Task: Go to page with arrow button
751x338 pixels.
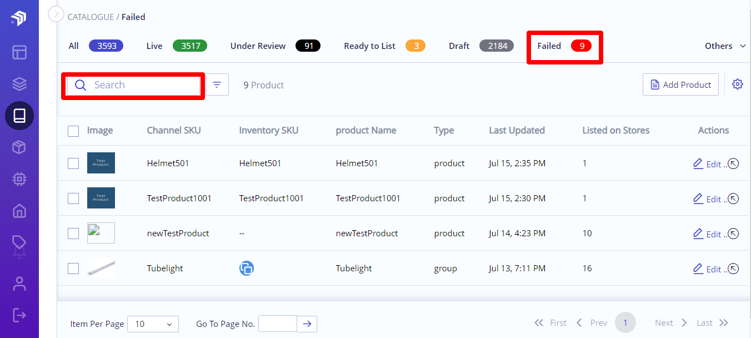Action: [307, 324]
